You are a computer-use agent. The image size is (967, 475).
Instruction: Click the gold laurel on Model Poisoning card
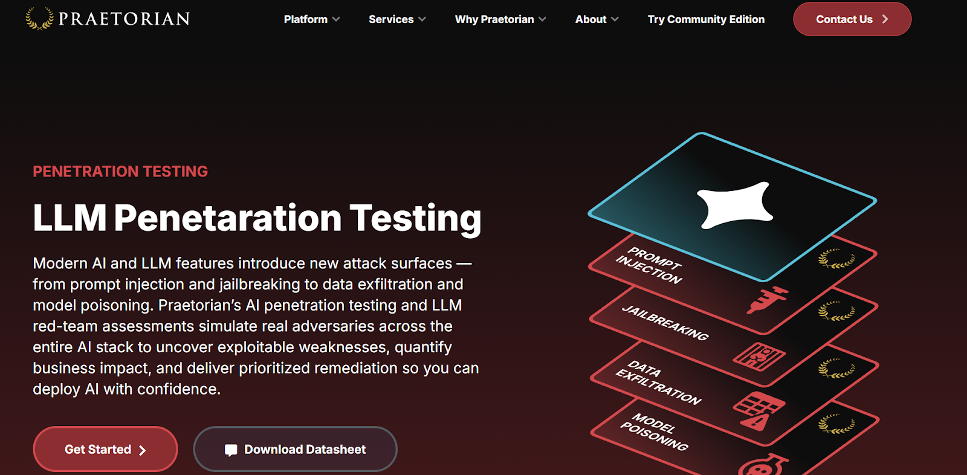pyautogui.click(x=836, y=424)
